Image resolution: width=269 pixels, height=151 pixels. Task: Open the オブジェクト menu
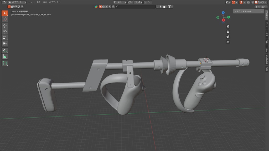coord(55,2)
